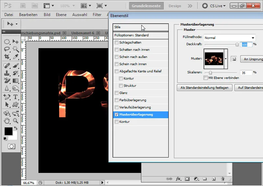
Task: Select the History Brush tool
Action: tap(15, 73)
